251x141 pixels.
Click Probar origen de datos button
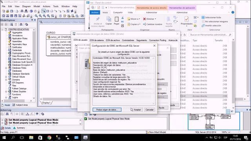[x=107, y=110]
